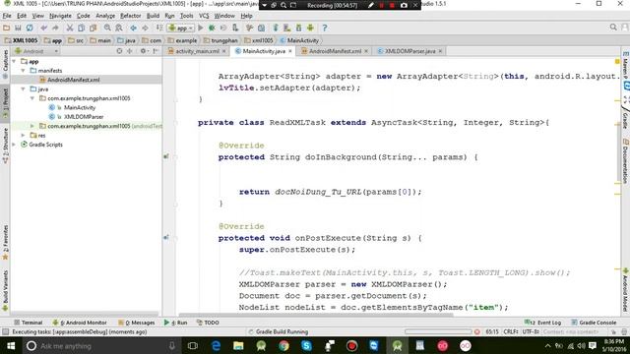Click the Redo arrow icon
Image resolution: width=630 pixels, height=354 pixels.
(55, 28)
